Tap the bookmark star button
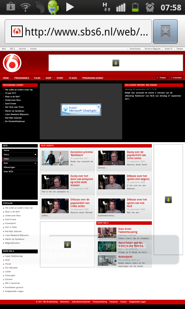The image size is (185, 309). 165,31
